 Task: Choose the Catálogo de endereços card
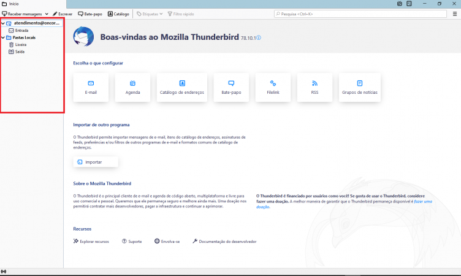click(182, 87)
